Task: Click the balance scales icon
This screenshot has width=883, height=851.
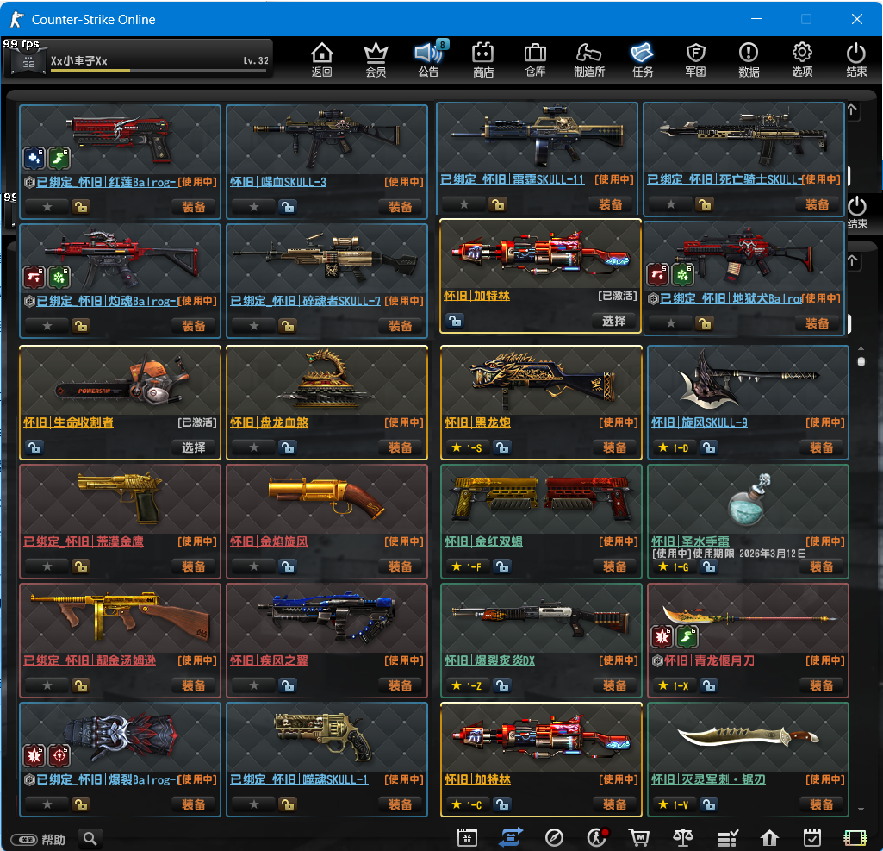Action: click(682, 837)
